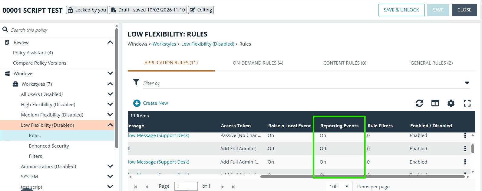
Task: Open Policy Assistant (4)
Action: (33, 53)
